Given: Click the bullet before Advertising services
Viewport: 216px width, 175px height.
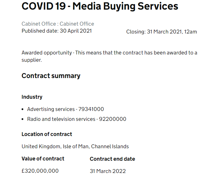Looking at the screenshot, I should click(x=23, y=109).
